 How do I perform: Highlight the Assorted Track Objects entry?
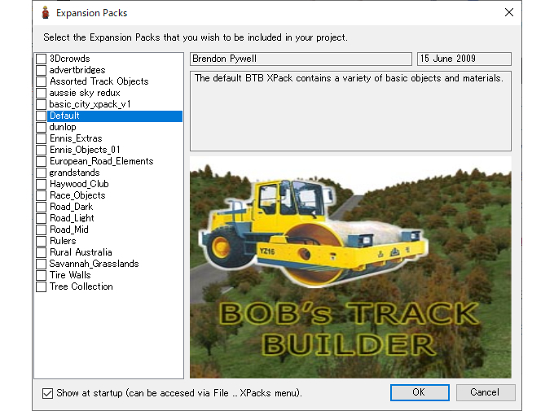pos(99,81)
